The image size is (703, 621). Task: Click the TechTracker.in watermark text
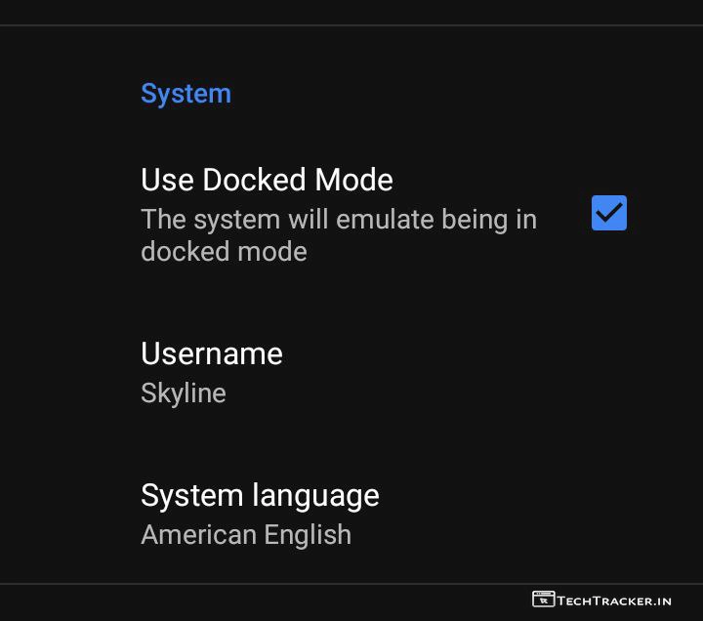click(614, 600)
